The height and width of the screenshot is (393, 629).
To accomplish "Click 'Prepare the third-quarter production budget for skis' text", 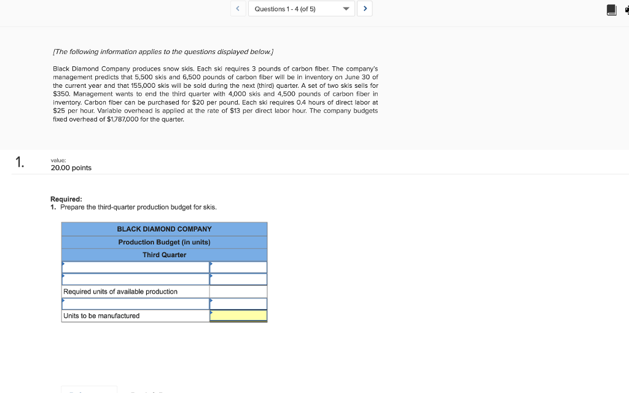I will click(x=138, y=207).
